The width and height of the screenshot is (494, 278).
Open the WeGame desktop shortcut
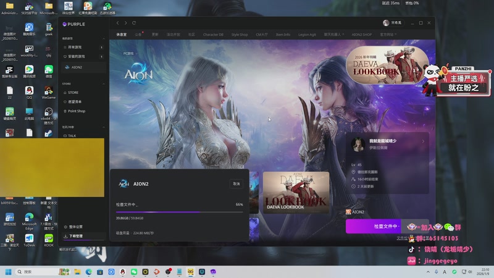click(49, 93)
